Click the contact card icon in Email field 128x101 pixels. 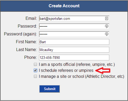coord(107,18)
